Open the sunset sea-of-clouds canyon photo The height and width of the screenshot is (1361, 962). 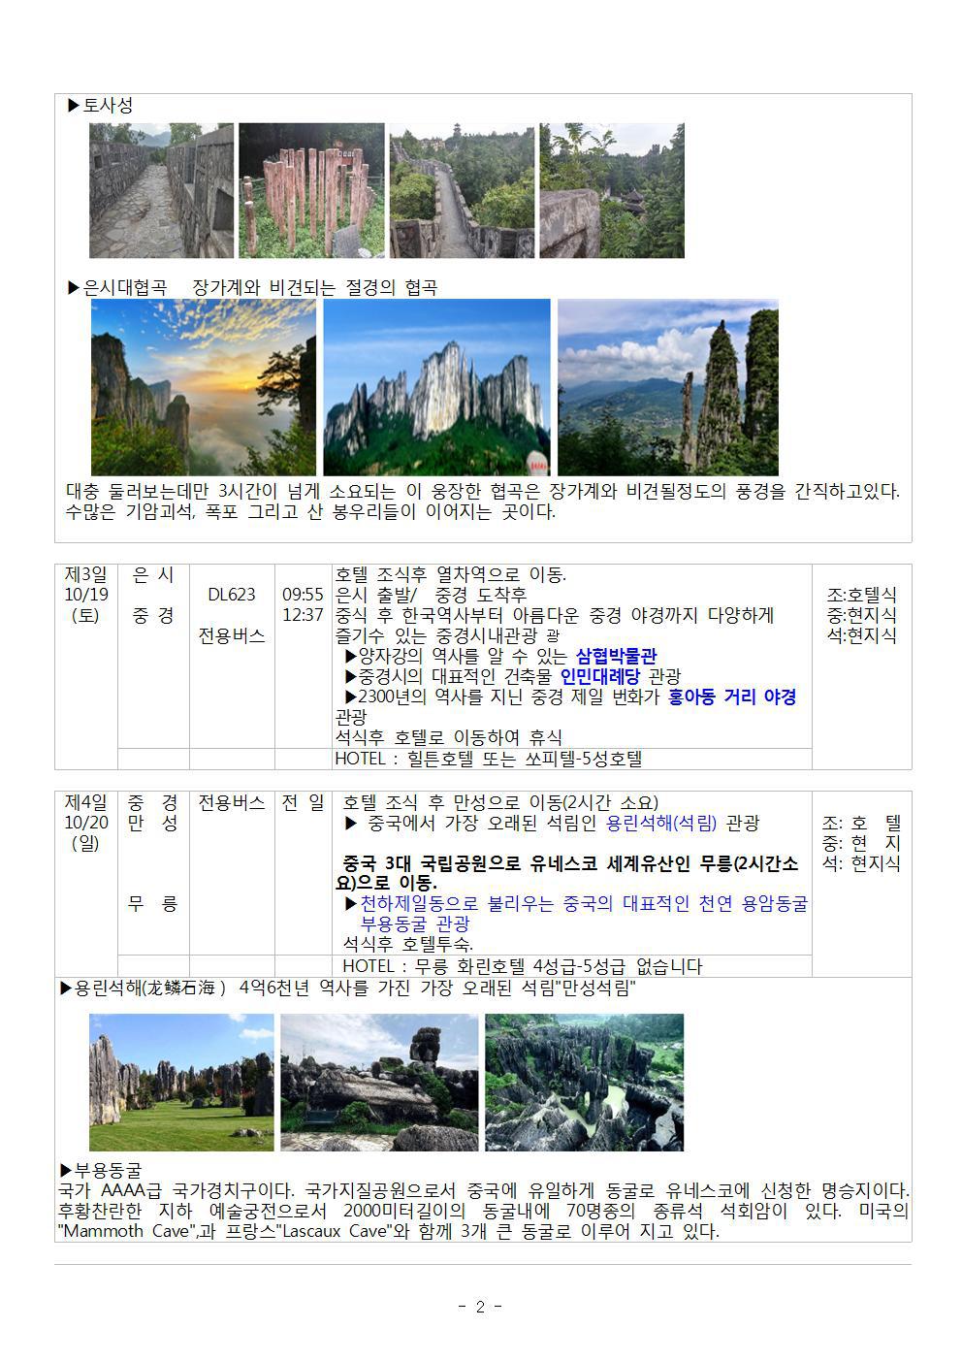(203, 387)
